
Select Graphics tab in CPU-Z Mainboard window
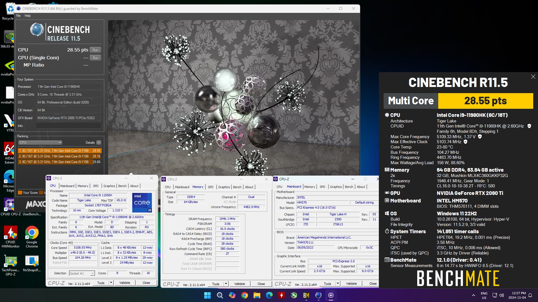pos(336,187)
